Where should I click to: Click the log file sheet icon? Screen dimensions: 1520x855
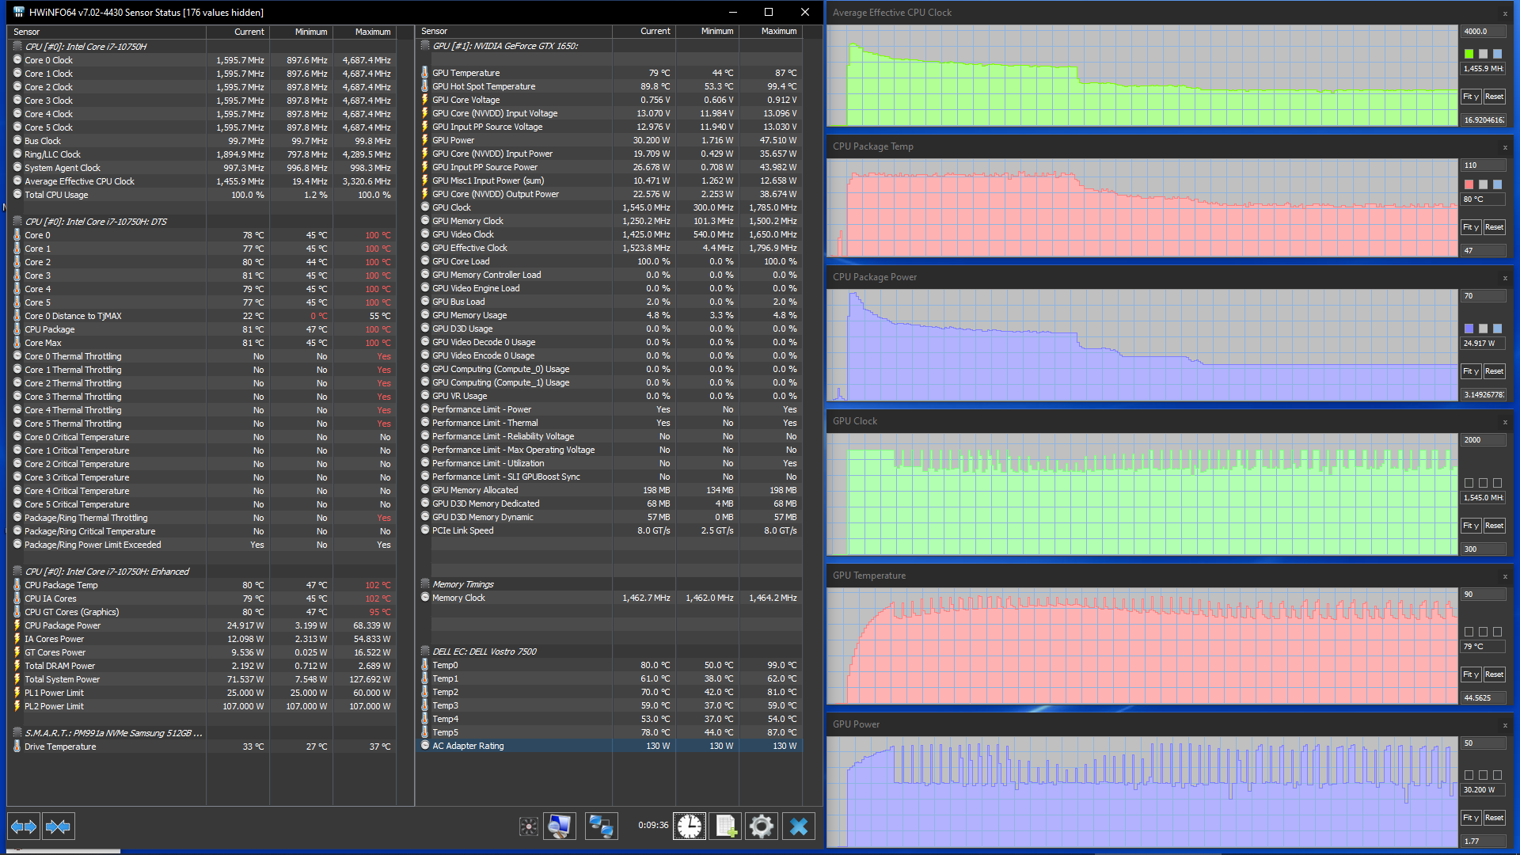[726, 826]
